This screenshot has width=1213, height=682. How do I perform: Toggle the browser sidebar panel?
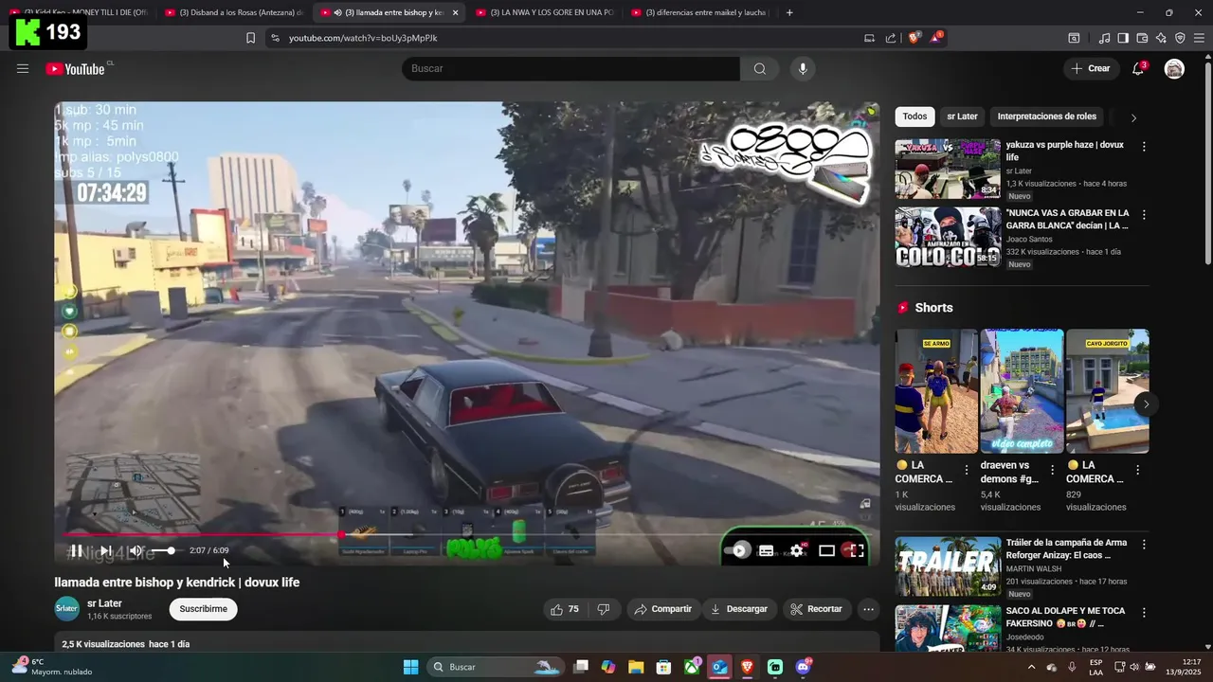click(x=1123, y=38)
